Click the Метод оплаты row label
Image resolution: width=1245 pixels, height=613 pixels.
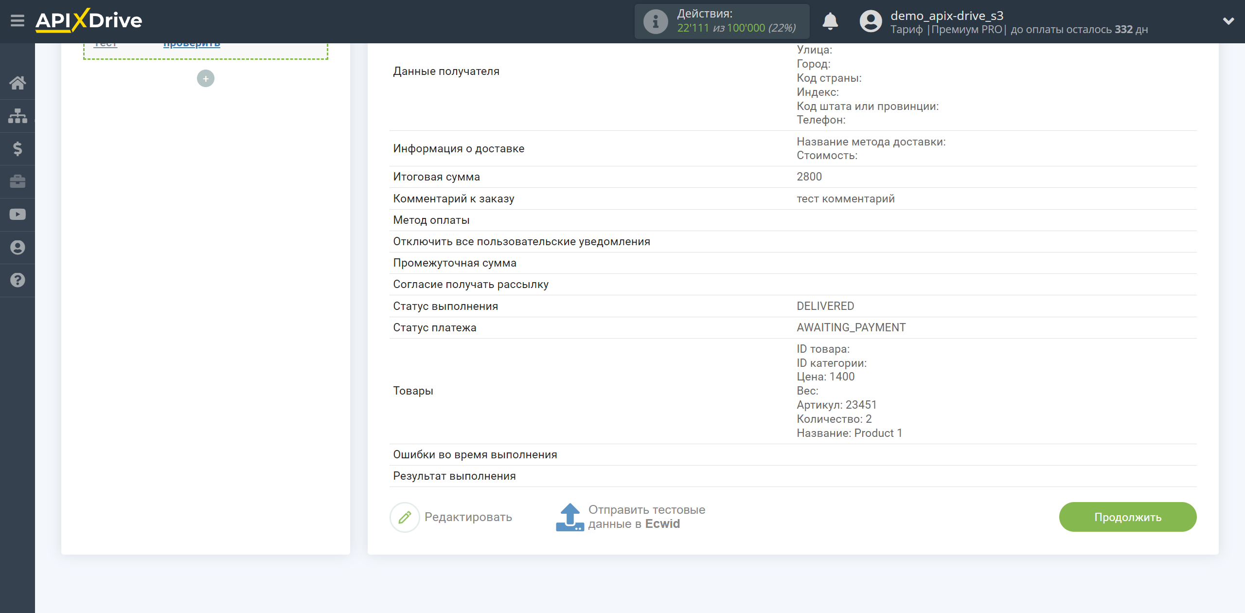point(431,220)
